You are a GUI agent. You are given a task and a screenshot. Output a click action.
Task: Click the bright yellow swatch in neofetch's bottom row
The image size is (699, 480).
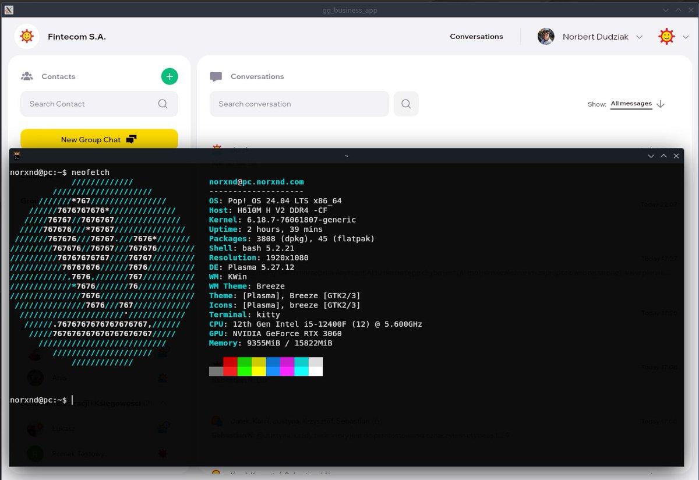point(259,371)
